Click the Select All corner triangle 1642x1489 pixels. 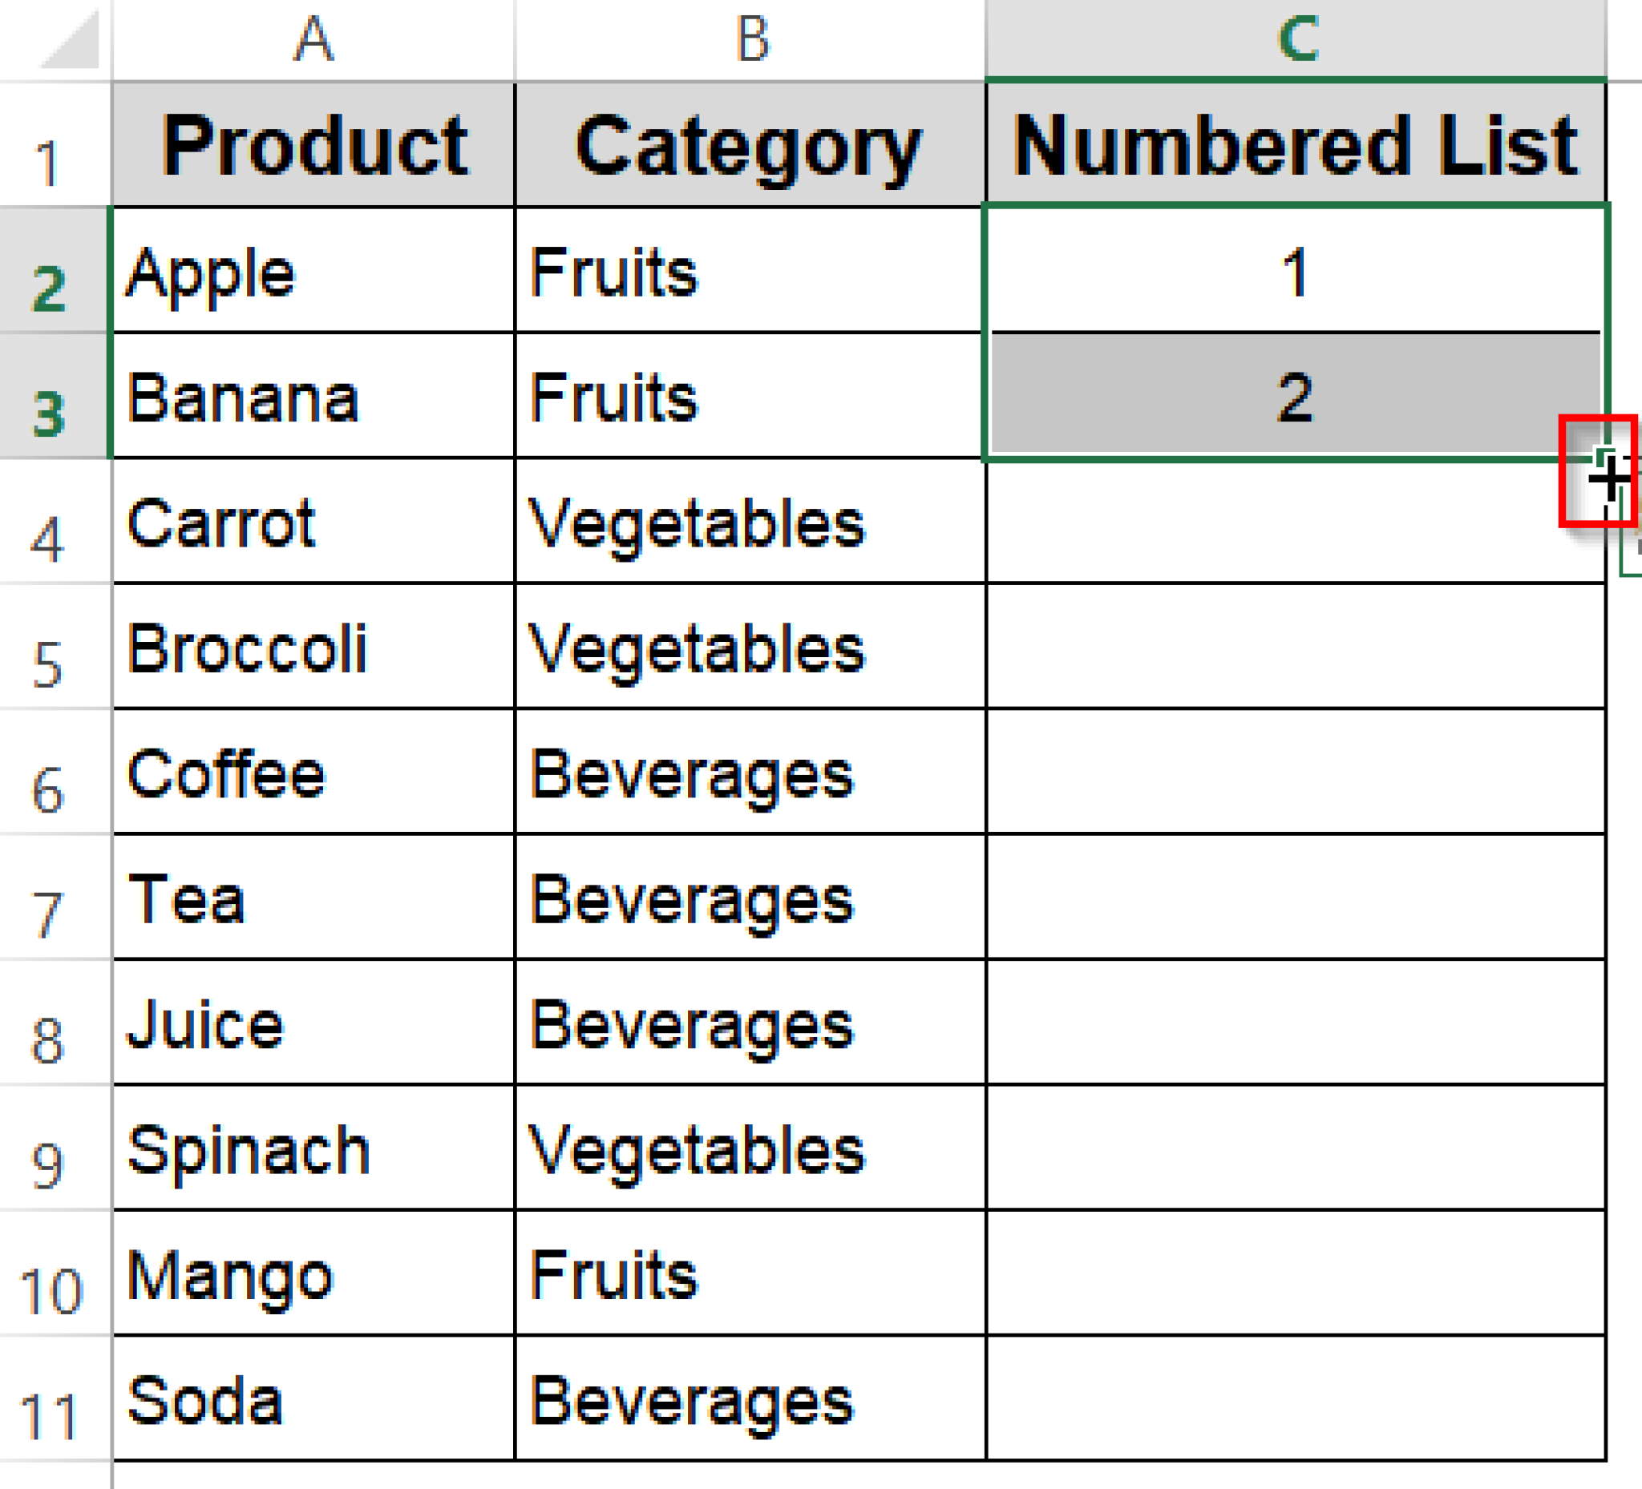pos(68,41)
